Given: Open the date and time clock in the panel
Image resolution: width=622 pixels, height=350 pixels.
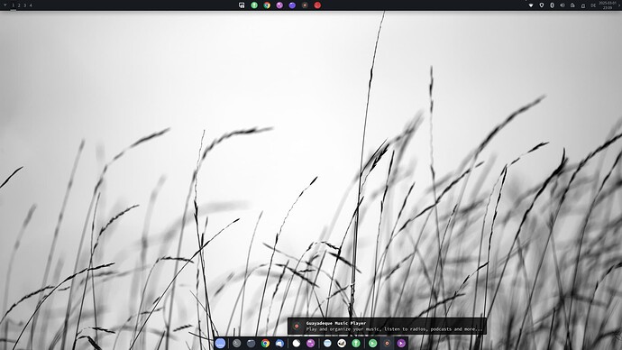Looking at the screenshot, I should 608,5.
